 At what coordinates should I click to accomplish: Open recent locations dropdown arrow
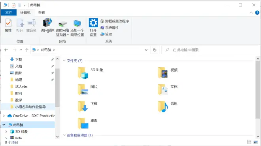click(21, 50)
